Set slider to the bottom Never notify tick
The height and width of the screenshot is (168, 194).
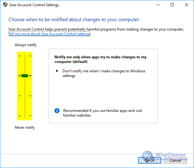pos(25,116)
